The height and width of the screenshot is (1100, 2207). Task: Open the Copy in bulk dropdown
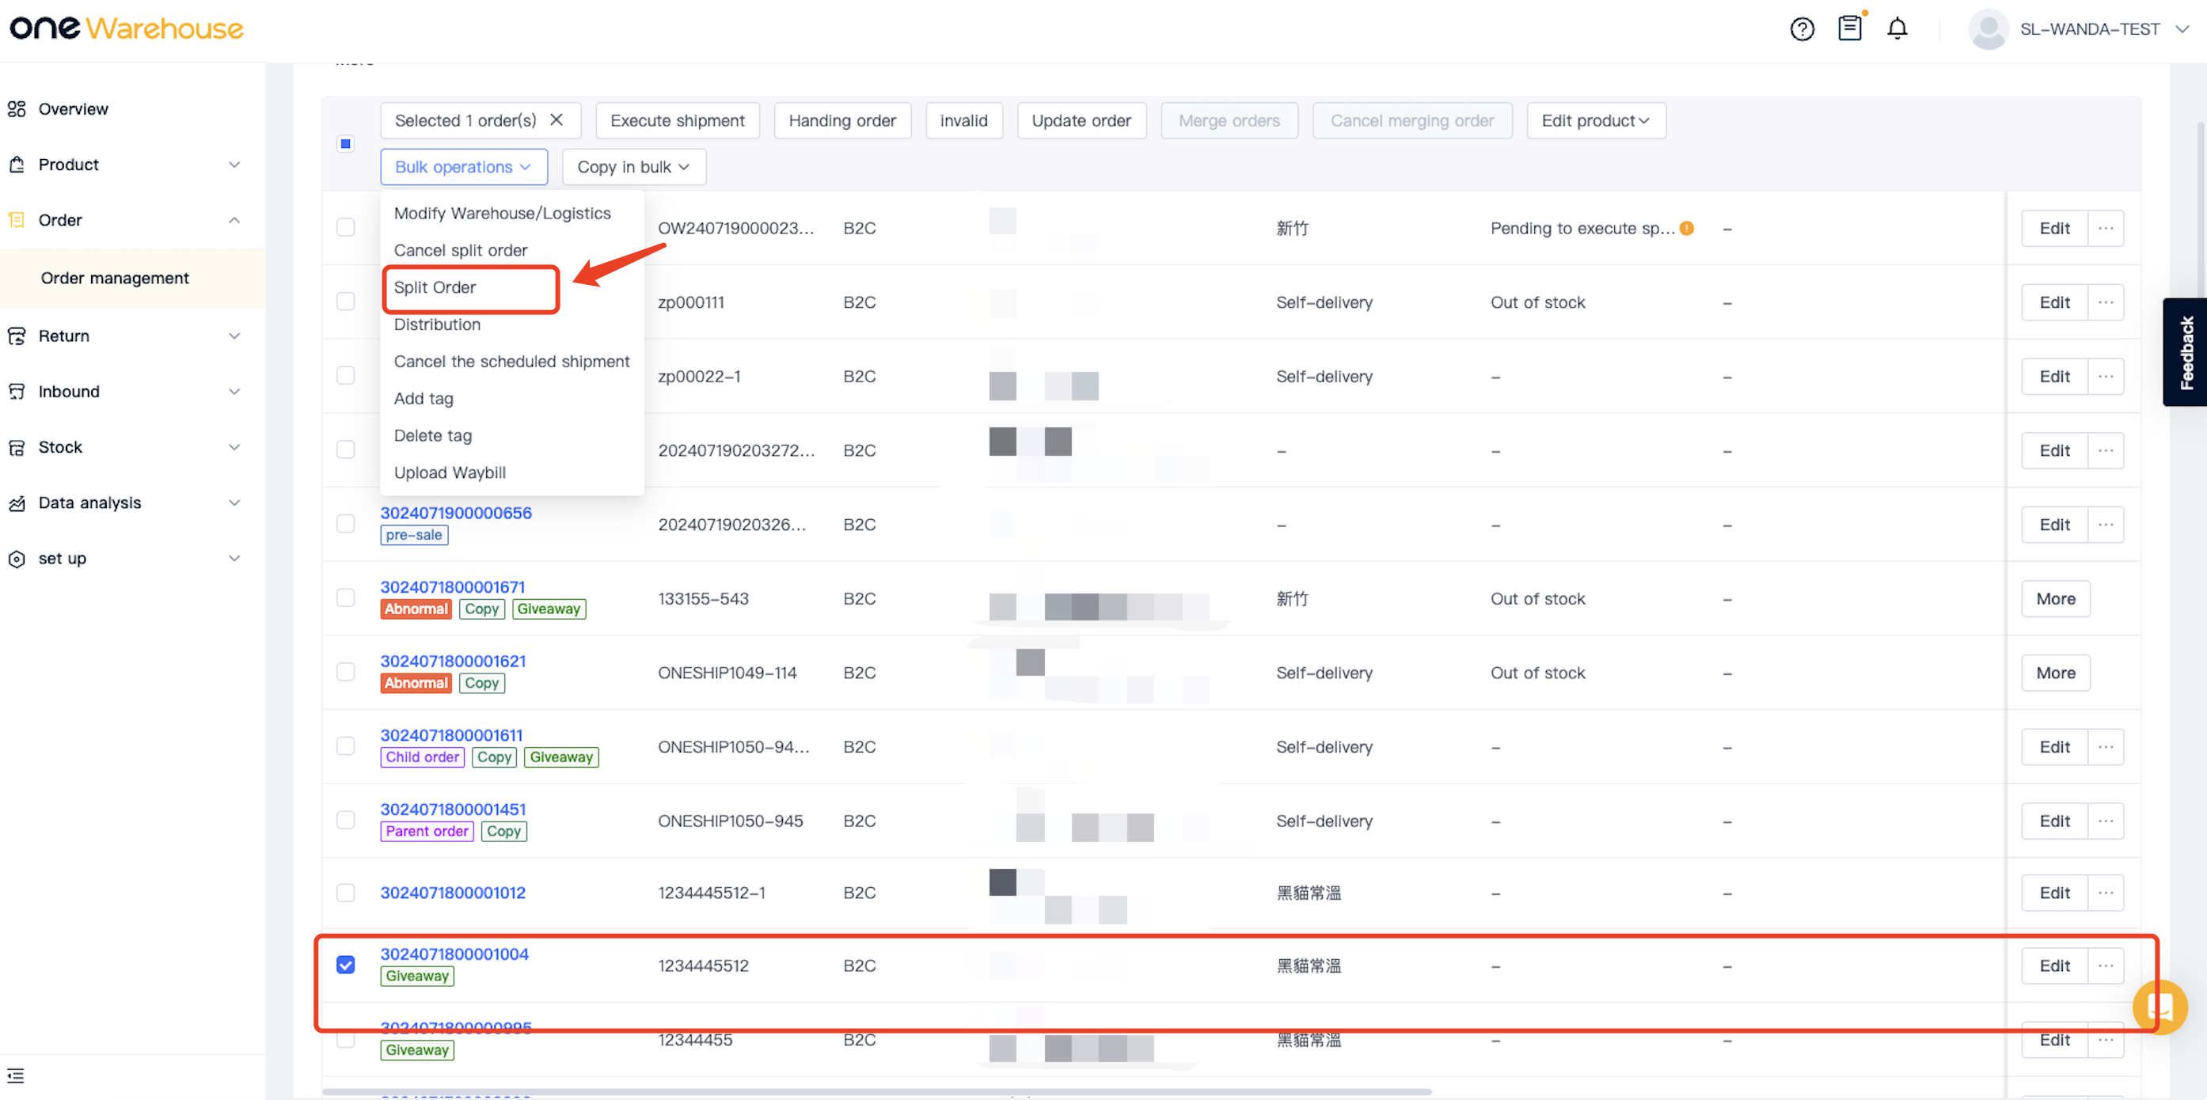pos(633,167)
